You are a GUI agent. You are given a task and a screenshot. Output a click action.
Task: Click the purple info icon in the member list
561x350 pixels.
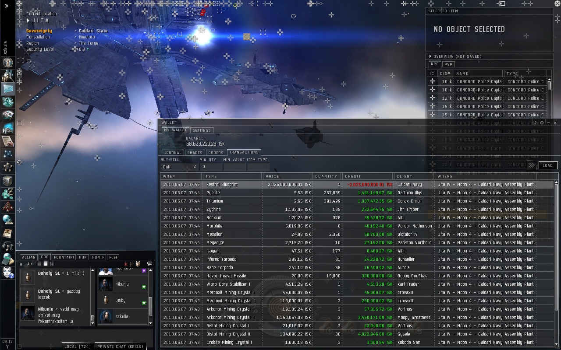144,271
